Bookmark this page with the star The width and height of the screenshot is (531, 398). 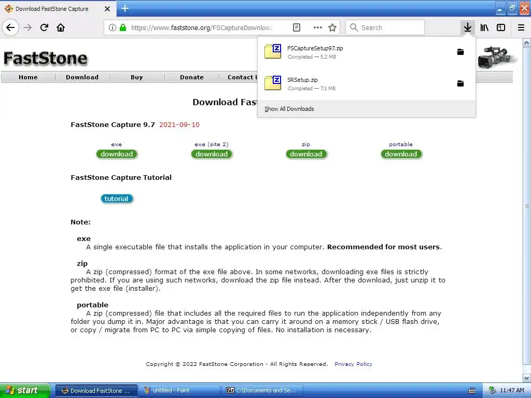(x=332, y=27)
